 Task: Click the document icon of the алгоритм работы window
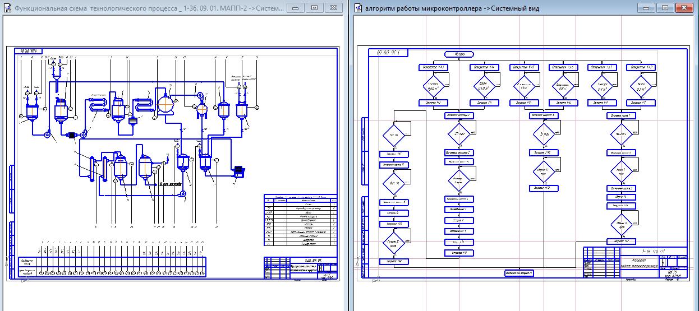(358, 9)
